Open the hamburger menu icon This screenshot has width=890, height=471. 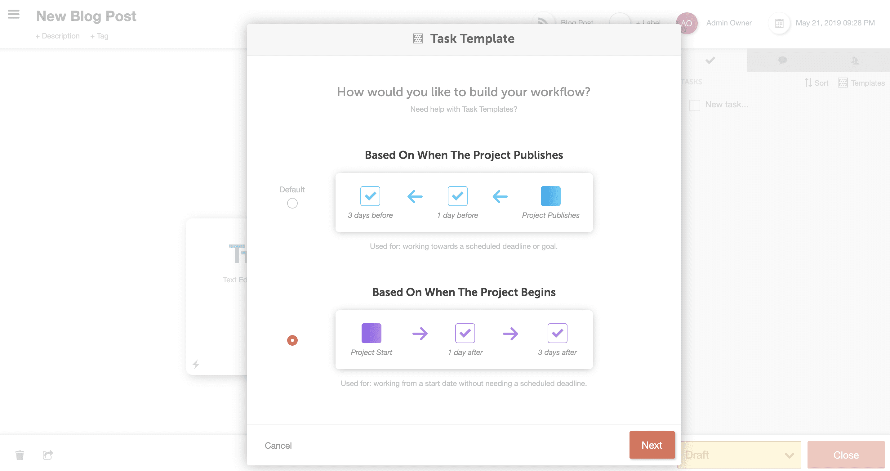13,15
